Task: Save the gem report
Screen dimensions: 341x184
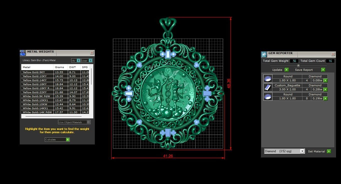Action: (x=310, y=70)
